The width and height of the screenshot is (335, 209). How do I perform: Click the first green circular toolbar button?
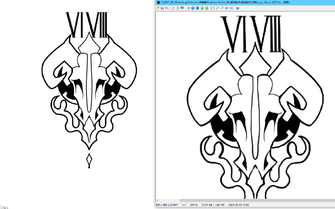202,8
